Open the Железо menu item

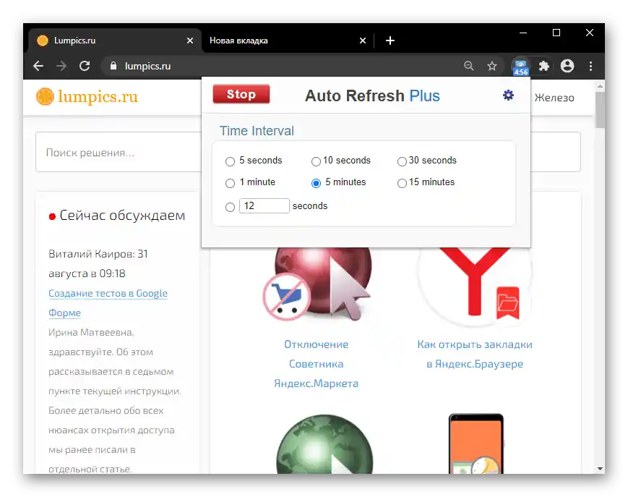point(554,98)
